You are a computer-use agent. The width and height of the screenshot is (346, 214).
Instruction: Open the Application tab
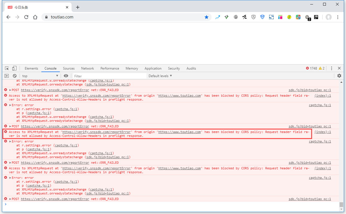pyautogui.click(x=153, y=68)
